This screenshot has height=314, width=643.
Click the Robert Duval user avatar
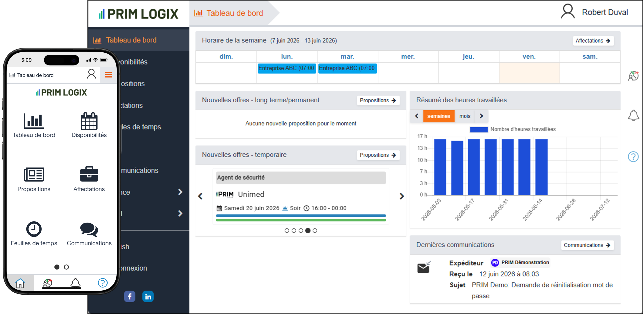point(568,11)
